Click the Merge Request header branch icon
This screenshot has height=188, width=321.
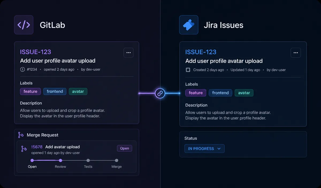click(x=21, y=135)
